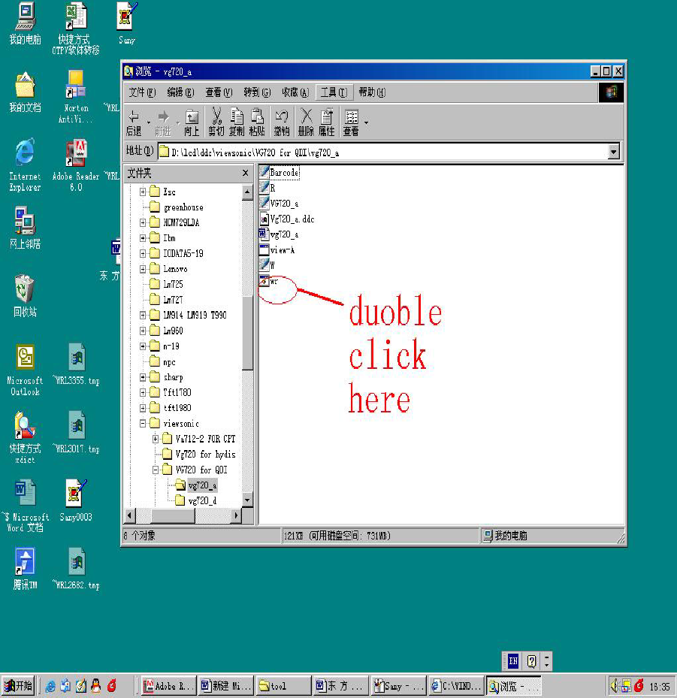Image resolution: width=677 pixels, height=698 pixels.
Task: Click the Norton AntiVirus desktop shortcut
Action: tap(76, 96)
